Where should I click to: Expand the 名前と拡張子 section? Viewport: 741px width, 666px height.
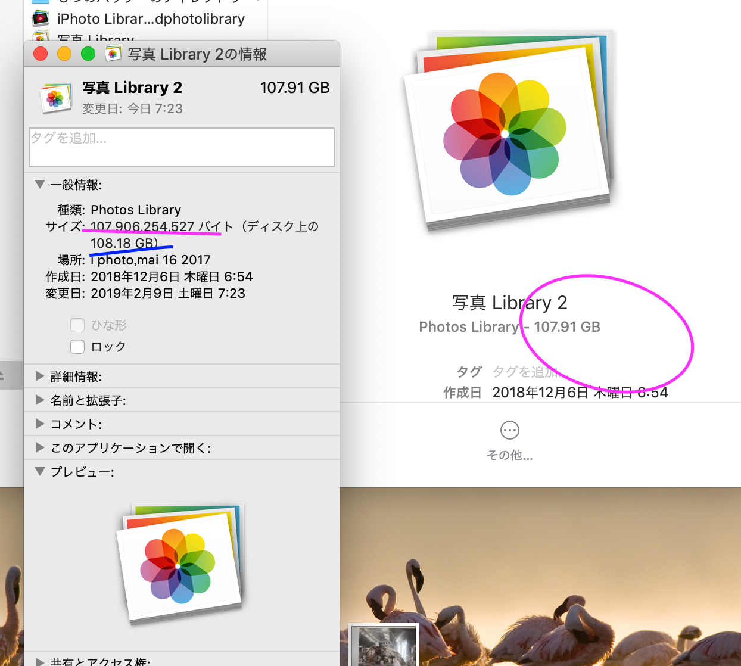tap(40, 400)
